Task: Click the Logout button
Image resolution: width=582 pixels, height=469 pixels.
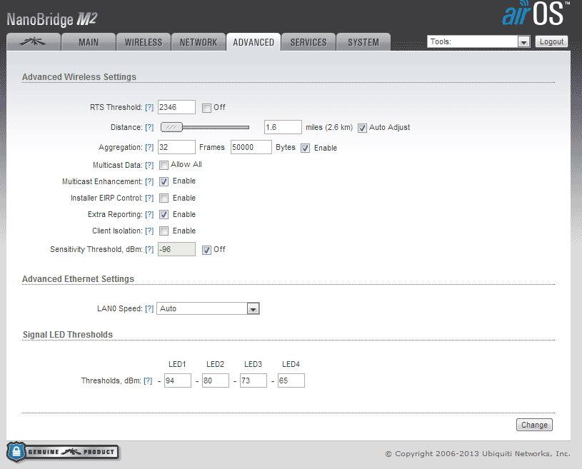Action: coord(551,41)
